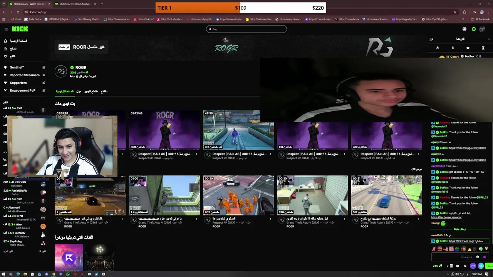Click the 240 channel points icon

click(438, 266)
